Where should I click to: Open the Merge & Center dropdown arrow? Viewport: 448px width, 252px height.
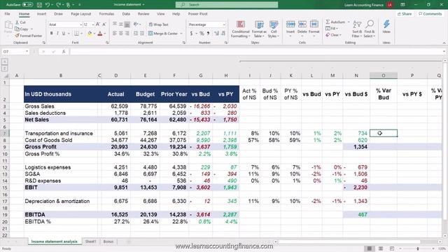tap(181, 34)
